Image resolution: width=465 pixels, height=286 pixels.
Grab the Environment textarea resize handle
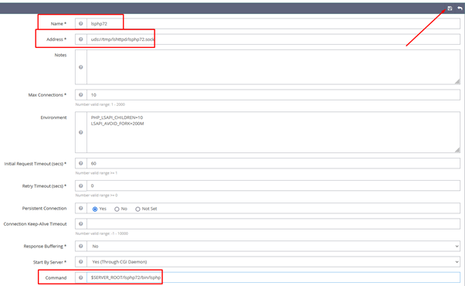457,150
